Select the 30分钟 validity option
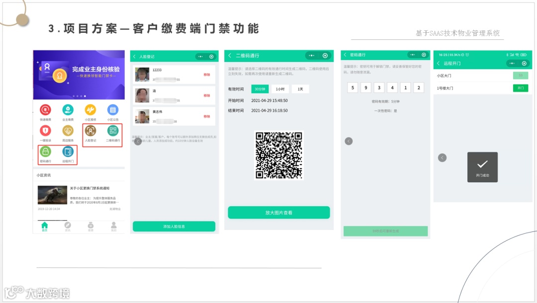Viewport: 537px width, 303px height. [x=260, y=89]
